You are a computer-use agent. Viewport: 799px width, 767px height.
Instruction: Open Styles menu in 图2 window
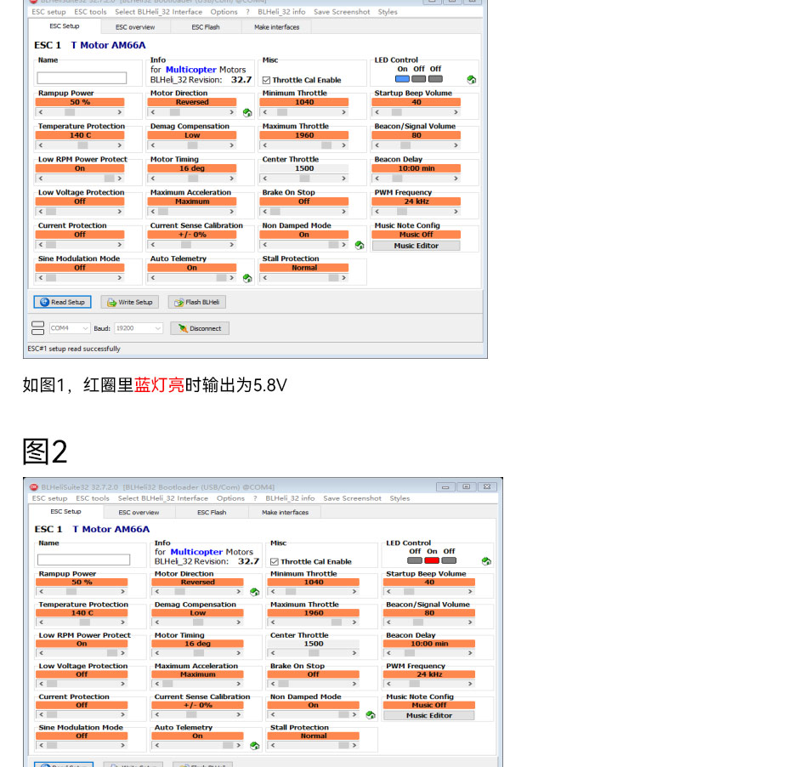[399, 498]
